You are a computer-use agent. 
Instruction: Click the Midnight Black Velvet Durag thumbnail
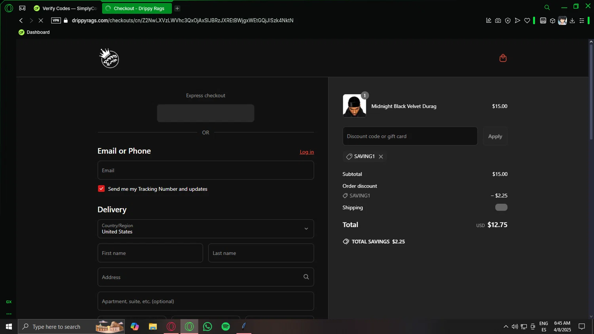[354, 106]
